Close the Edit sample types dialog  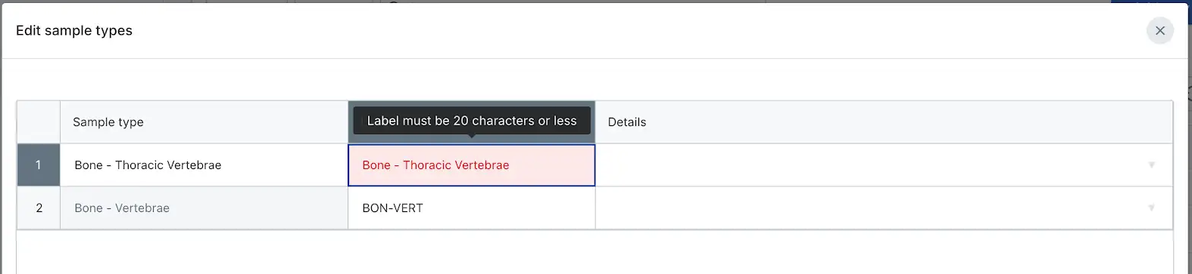[1159, 31]
